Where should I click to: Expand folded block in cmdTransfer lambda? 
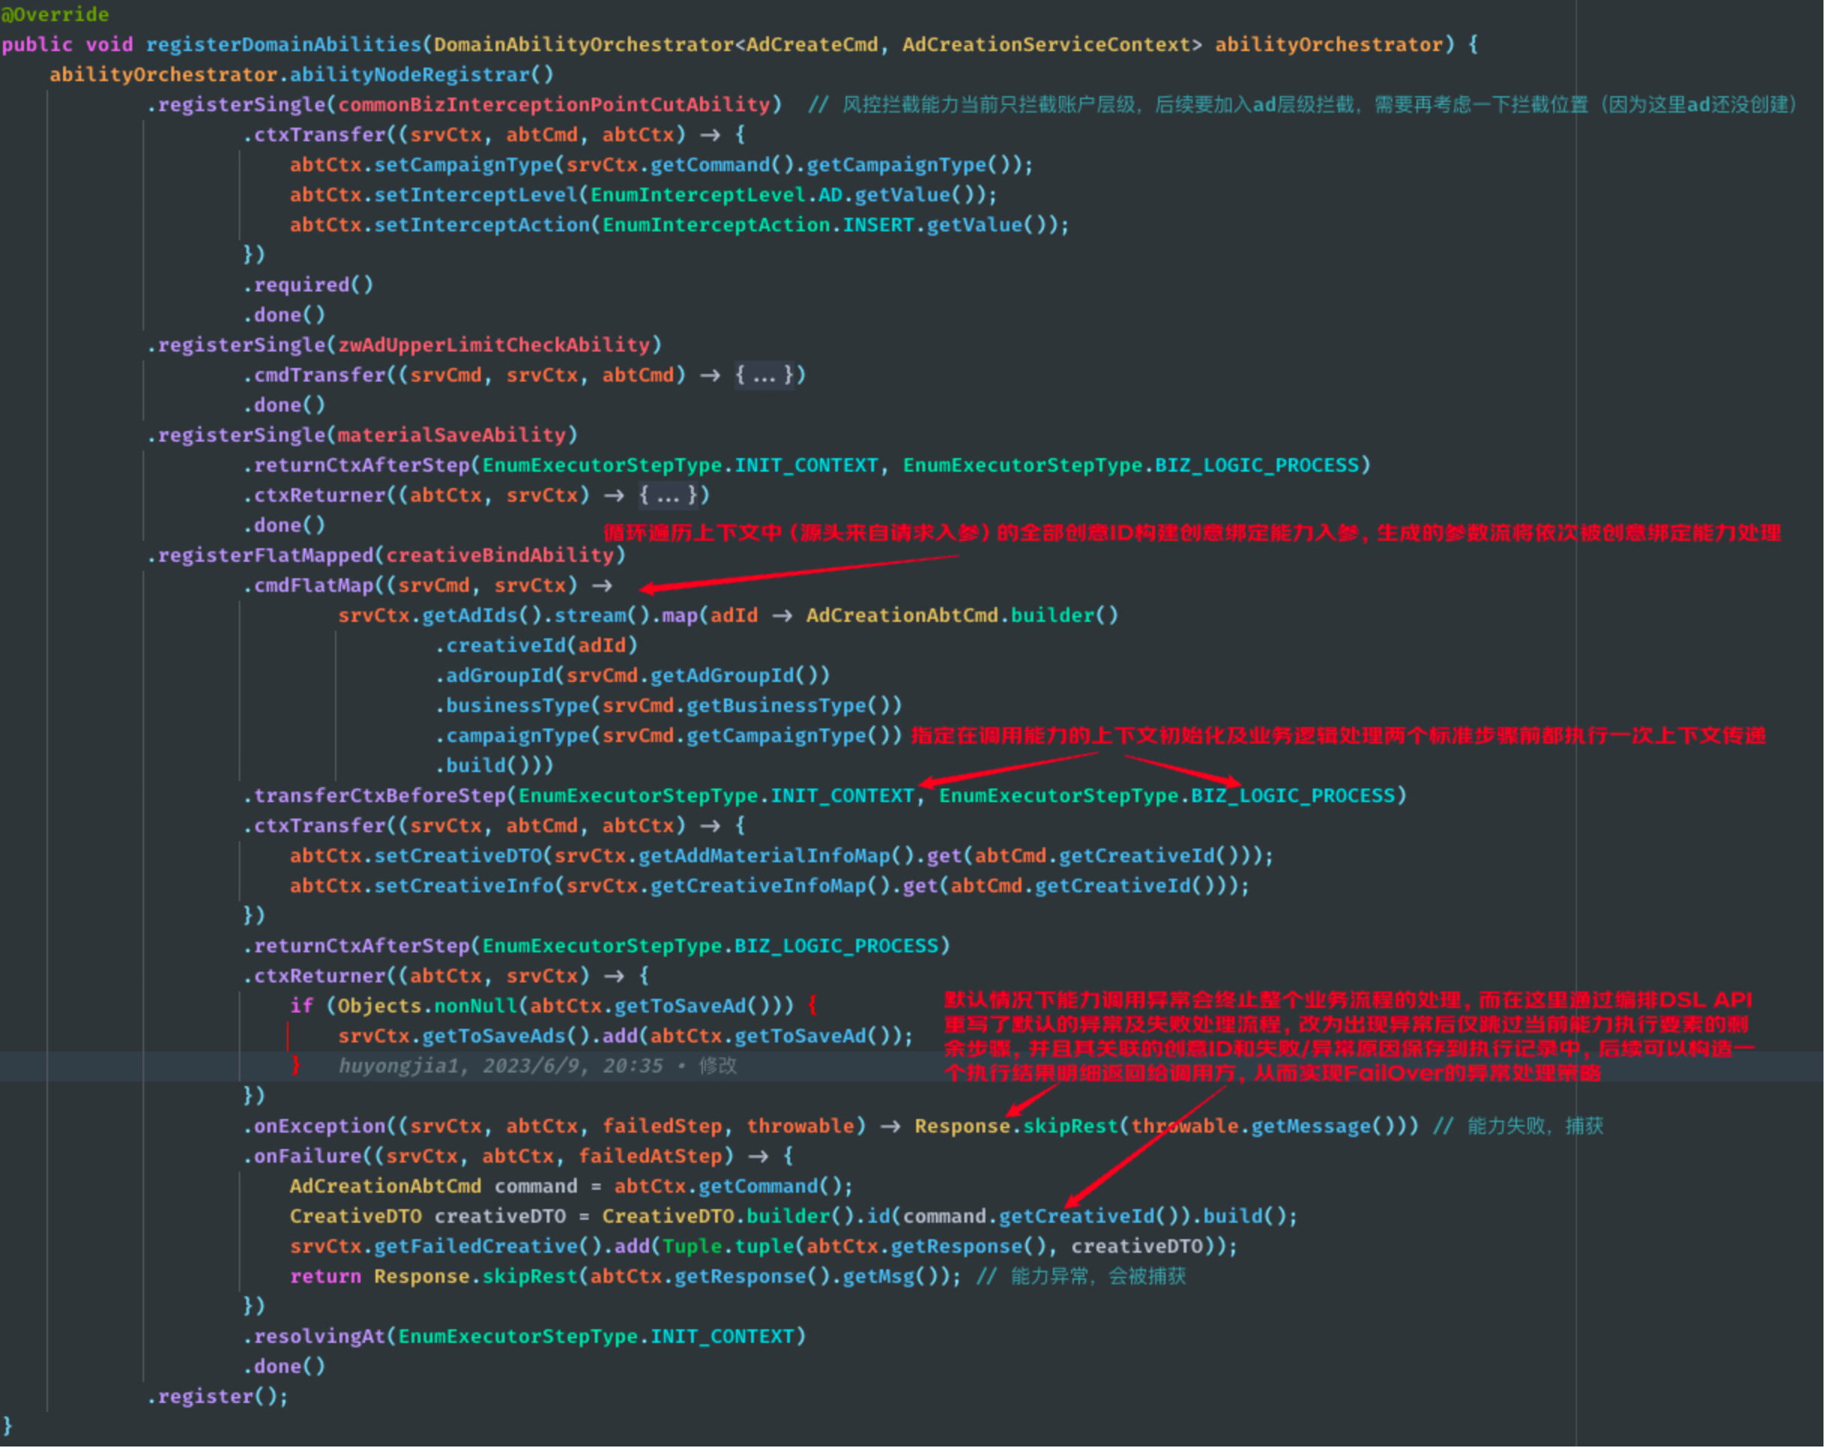click(x=765, y=375)
